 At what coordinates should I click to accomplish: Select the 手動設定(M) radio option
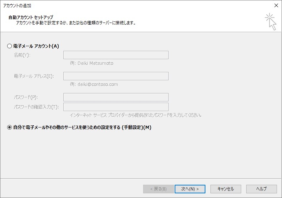click(x=9, y=127)
